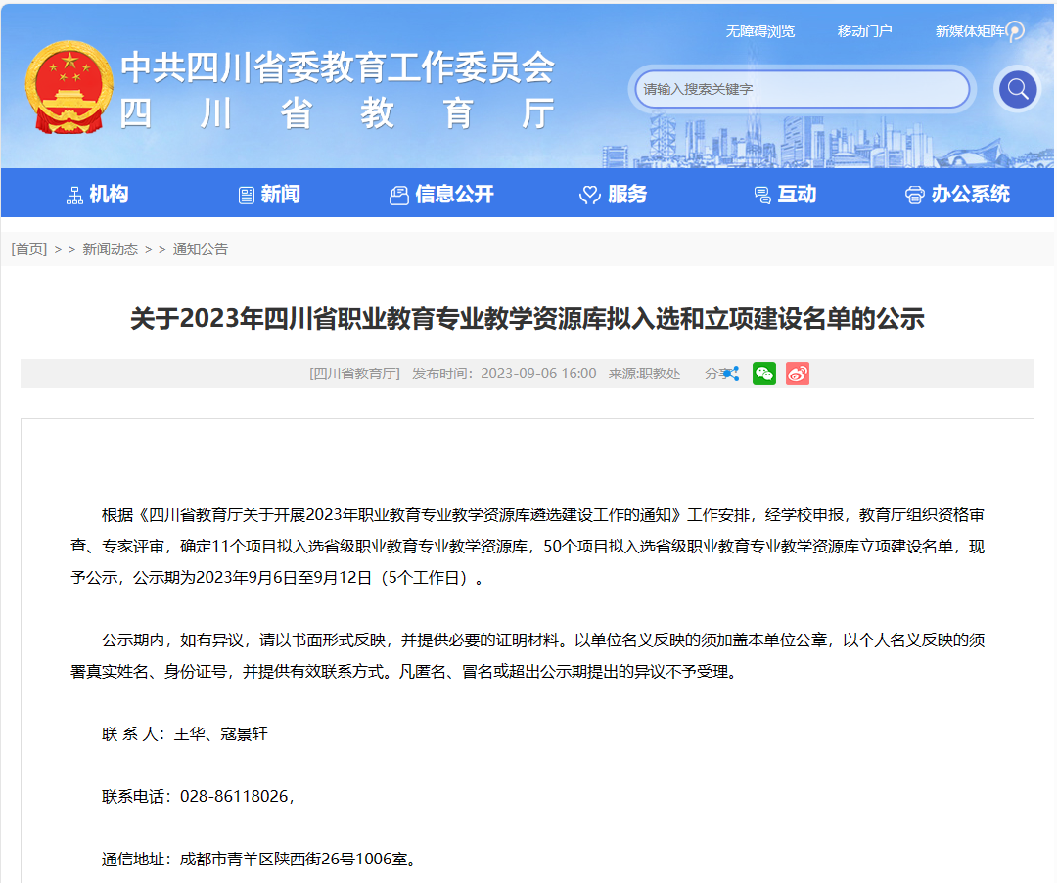Open the 移动门户 link
The image size is (1057, 883).
tap(864, 31)
